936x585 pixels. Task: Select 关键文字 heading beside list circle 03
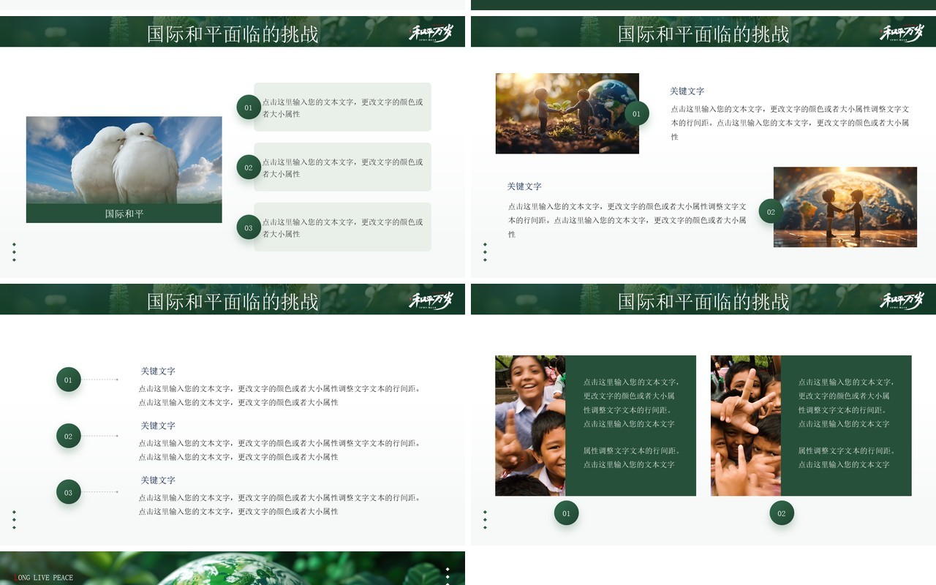point(158,480)
